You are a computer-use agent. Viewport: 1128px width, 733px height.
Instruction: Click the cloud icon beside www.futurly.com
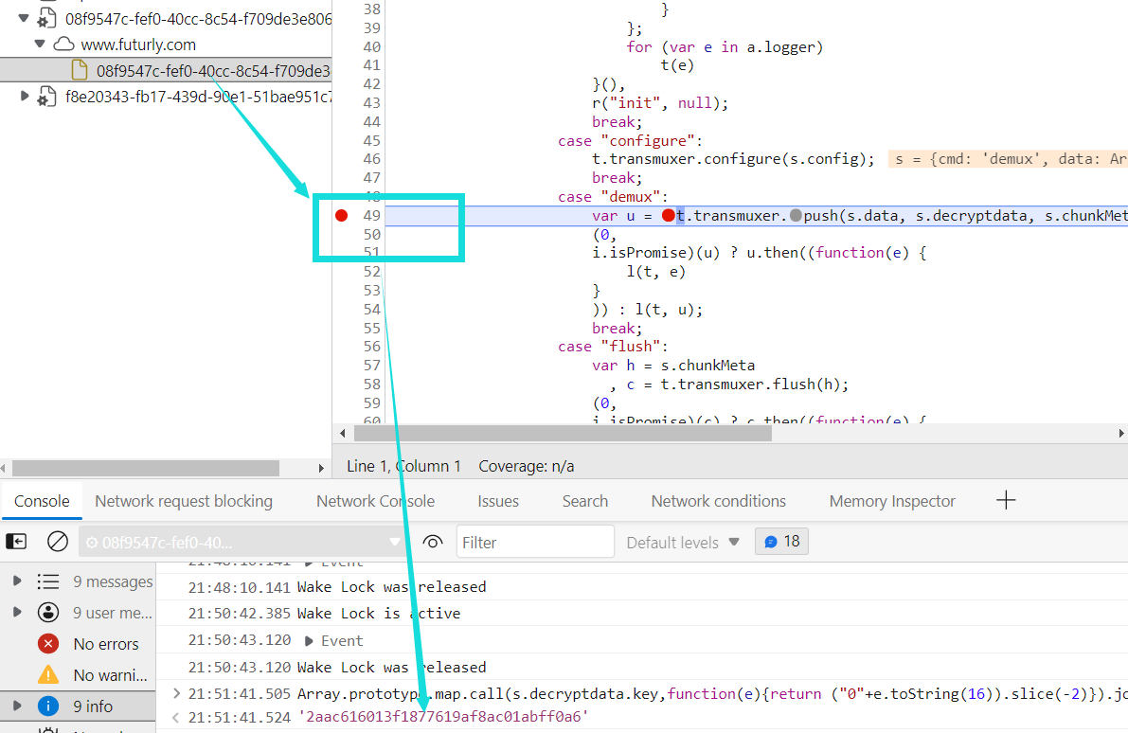click(x=64, y=45)
